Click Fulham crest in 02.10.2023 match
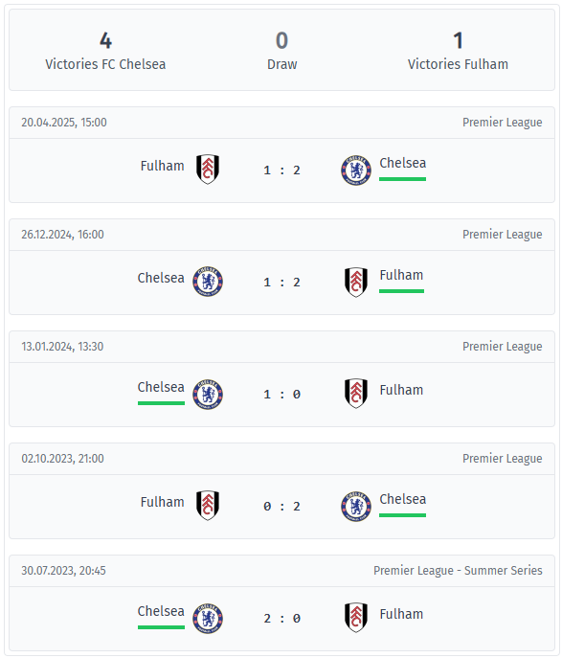Image resolution: width=562 pixels, height=658 pixels. click(208, 506)
